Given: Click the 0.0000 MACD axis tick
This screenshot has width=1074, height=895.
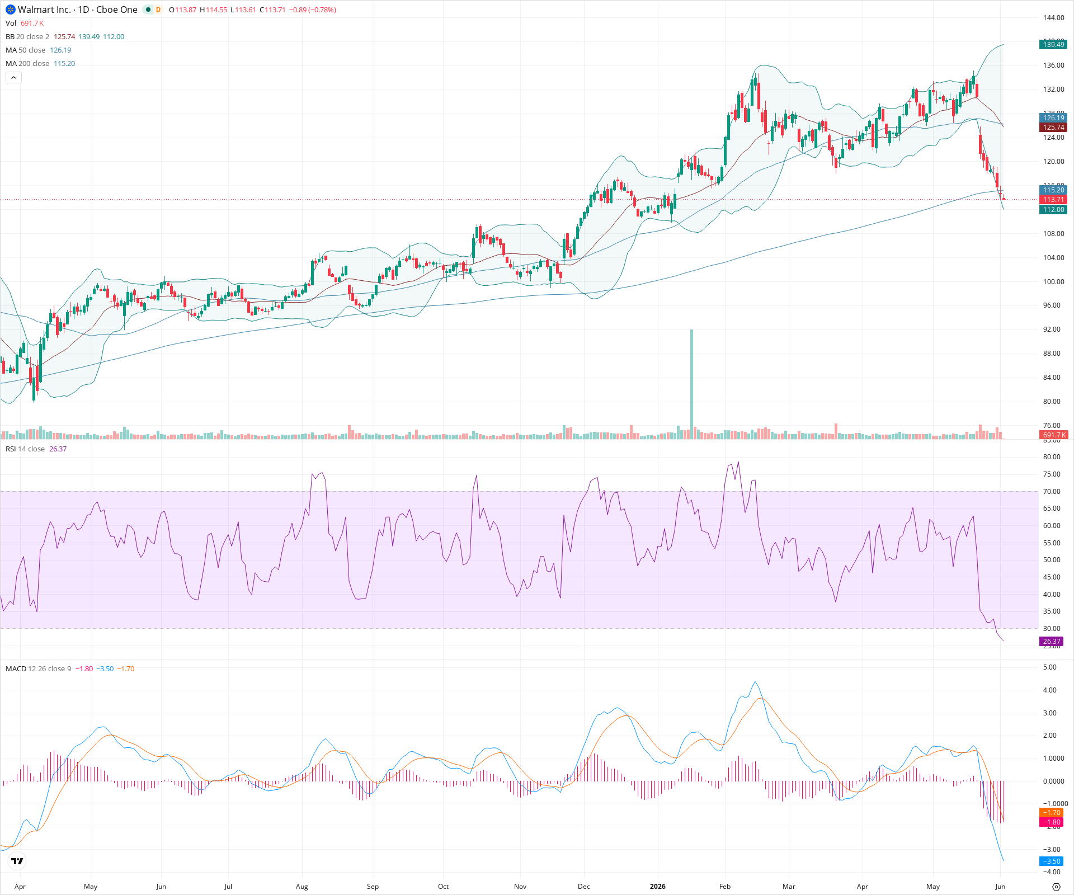Looking at the screenshot, I should click(x=1053, y=781).
